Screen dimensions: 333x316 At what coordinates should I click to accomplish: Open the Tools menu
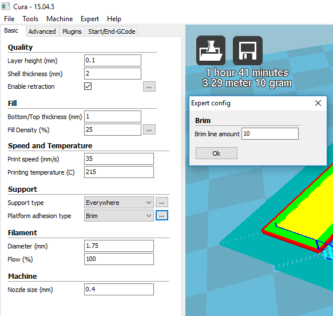pos(30,19)
